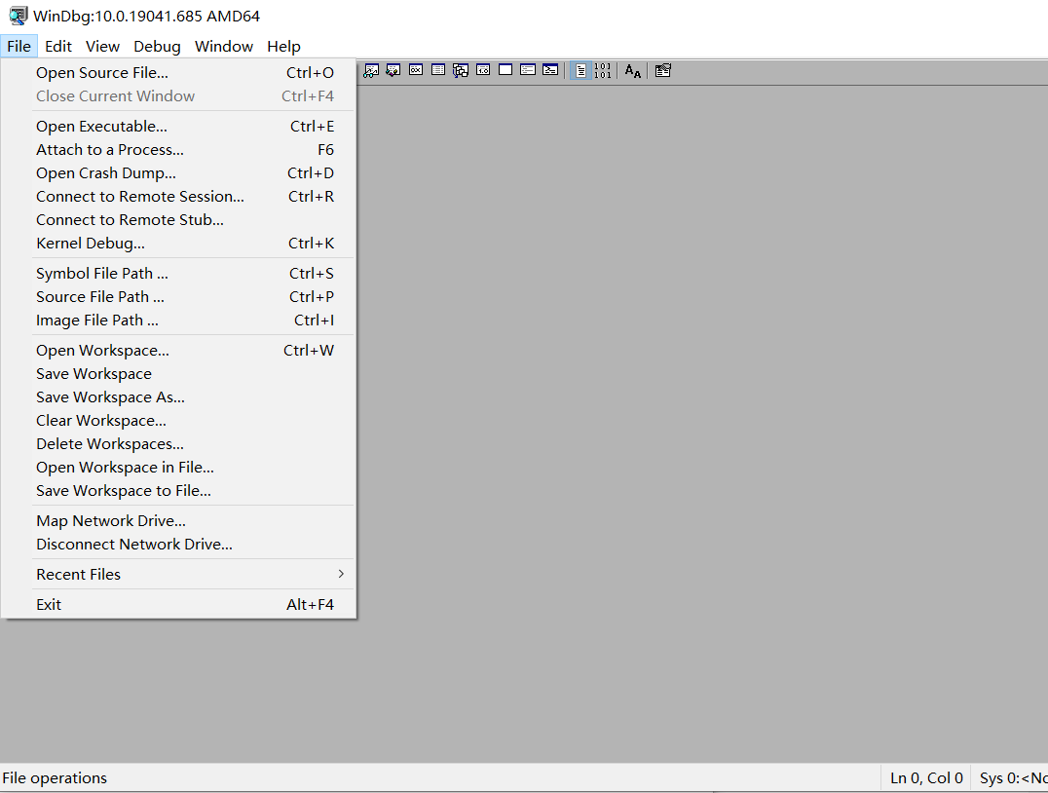This screenshot has height=793, width=1048.
Task: Choose Connect to Remote Stub...
Action: (x=178, y=219)
